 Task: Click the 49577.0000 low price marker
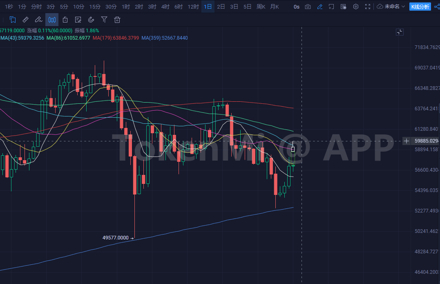pos(116,237)
